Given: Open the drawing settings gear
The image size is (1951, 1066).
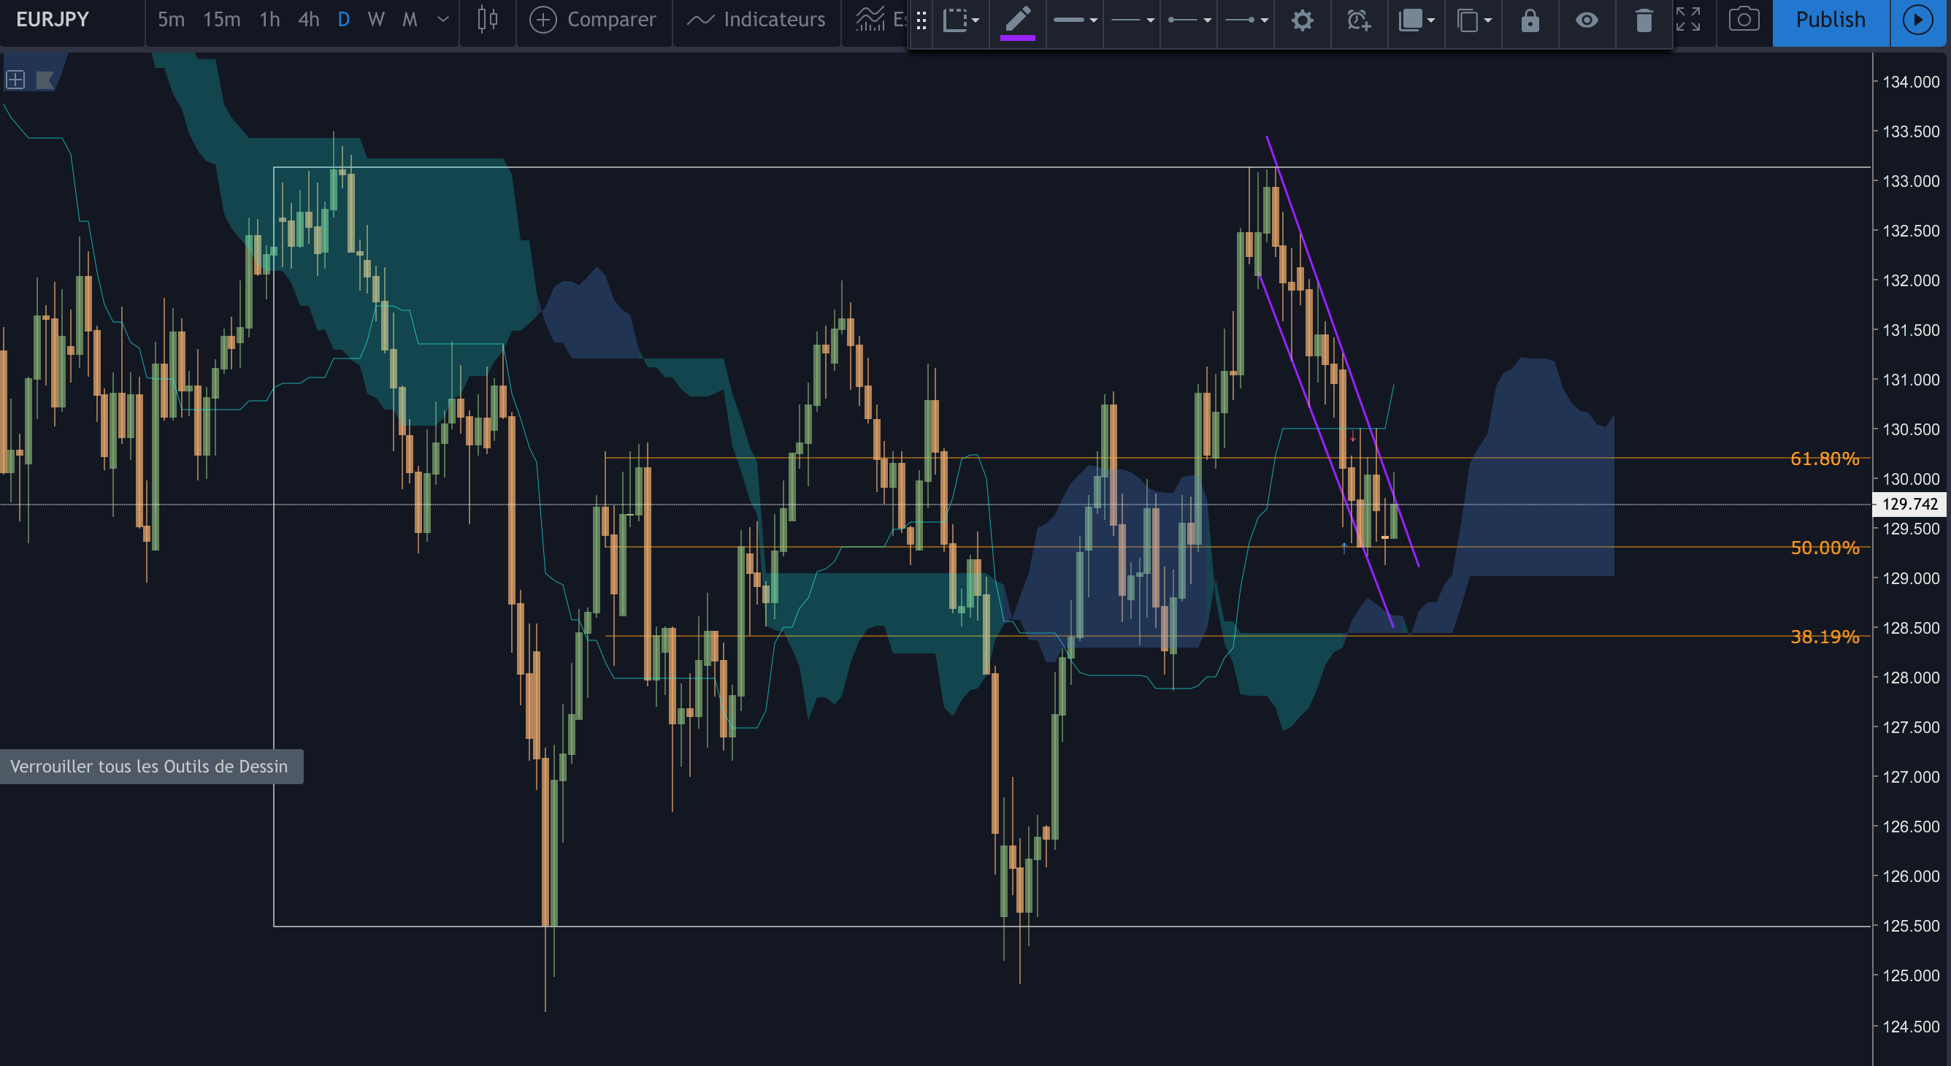Looking at the screenshot, I should click(x=1302, y=20).
